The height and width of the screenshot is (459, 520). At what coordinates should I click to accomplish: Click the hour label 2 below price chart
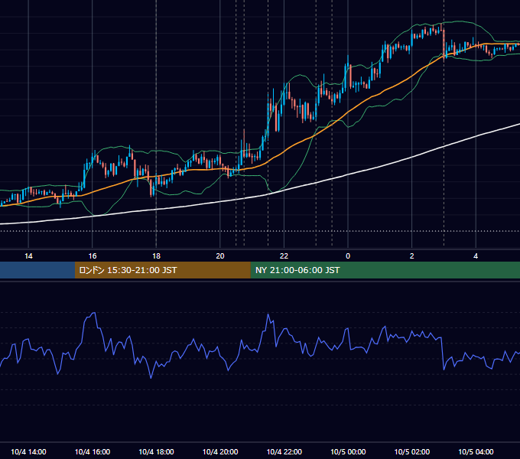pos(412,256)
